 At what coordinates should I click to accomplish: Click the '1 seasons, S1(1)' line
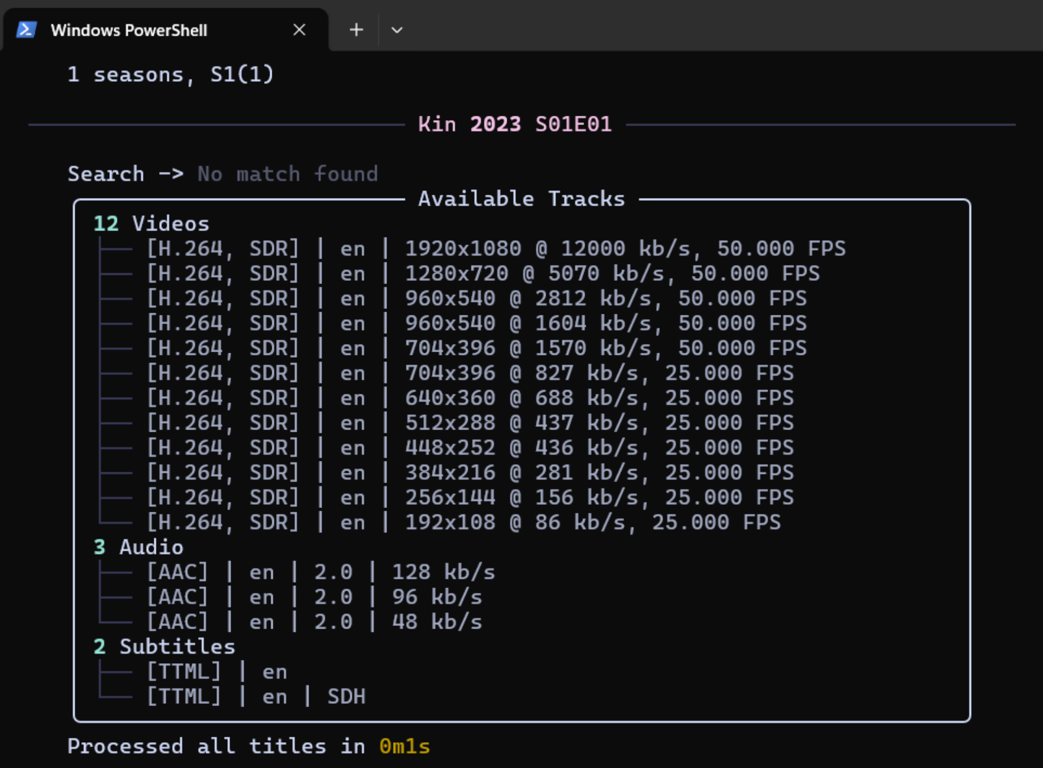coord(170,75)
